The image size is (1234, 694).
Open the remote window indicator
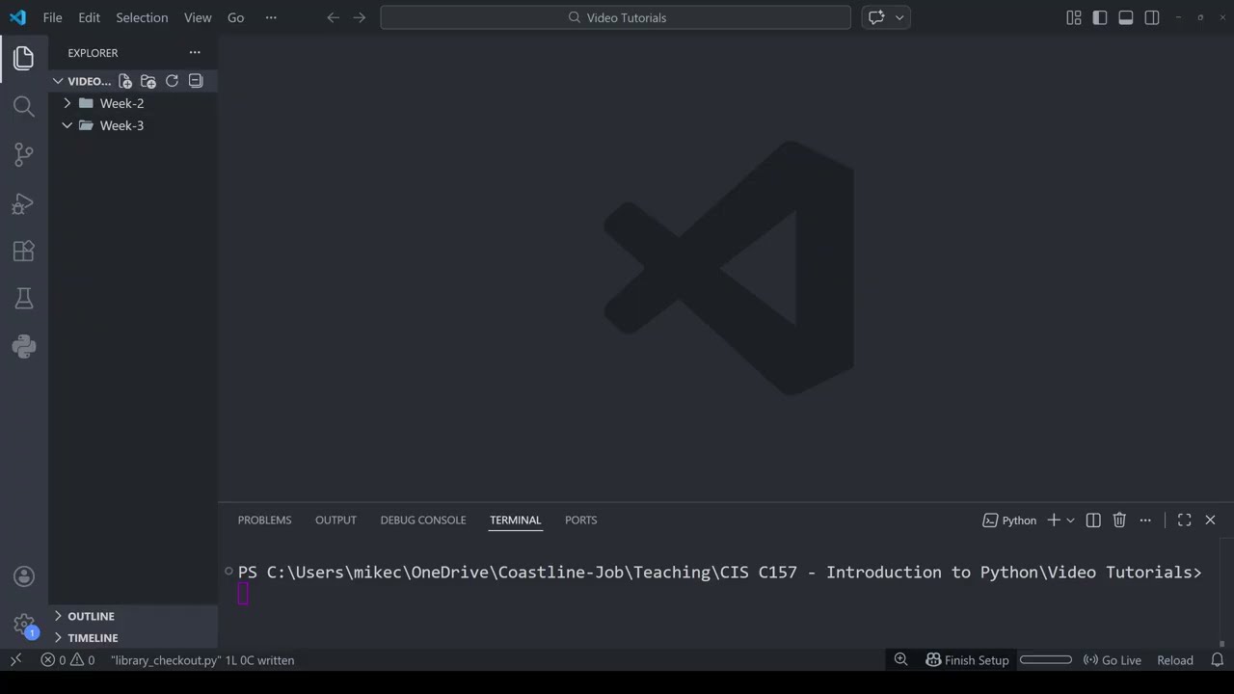15,660
